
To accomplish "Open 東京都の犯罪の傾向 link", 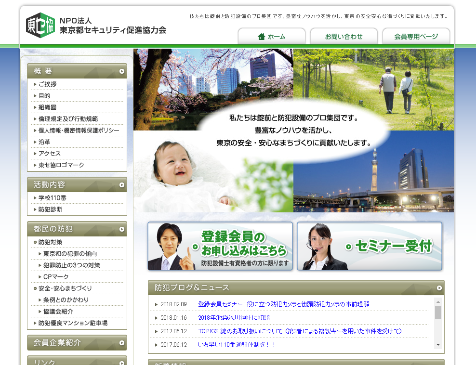I will pyautogui.click(x=70, y=254).
